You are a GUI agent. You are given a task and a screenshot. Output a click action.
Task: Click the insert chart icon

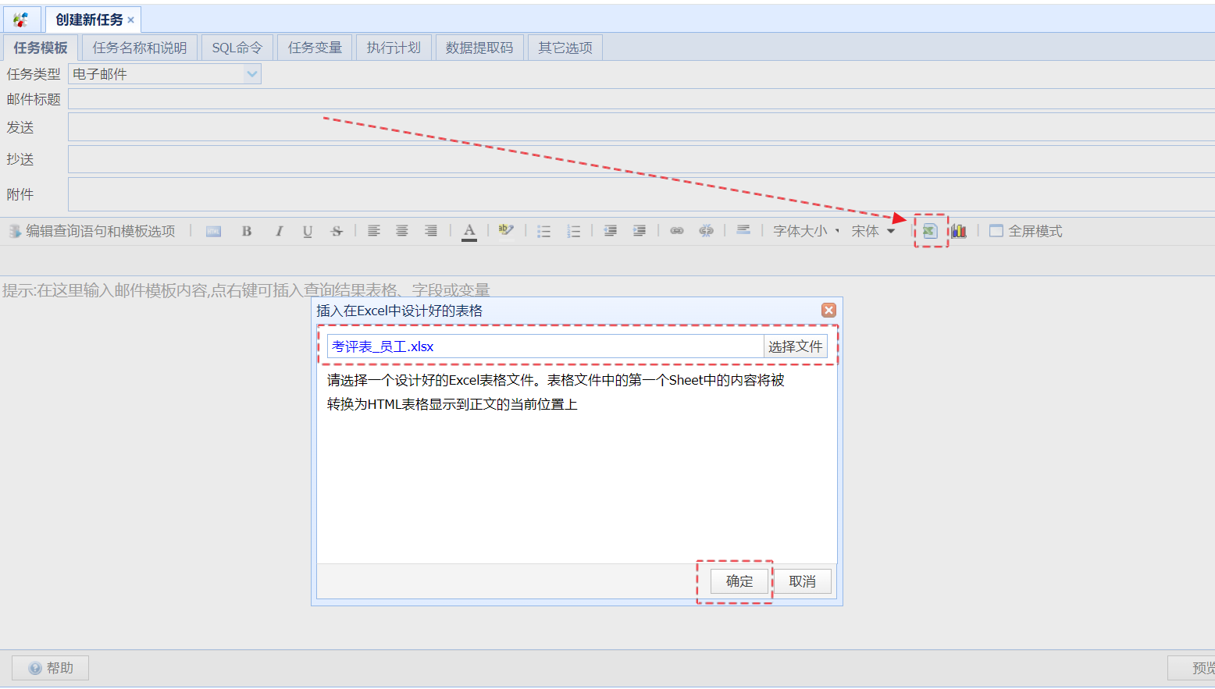pyautogui.click(x=959, y=231)
